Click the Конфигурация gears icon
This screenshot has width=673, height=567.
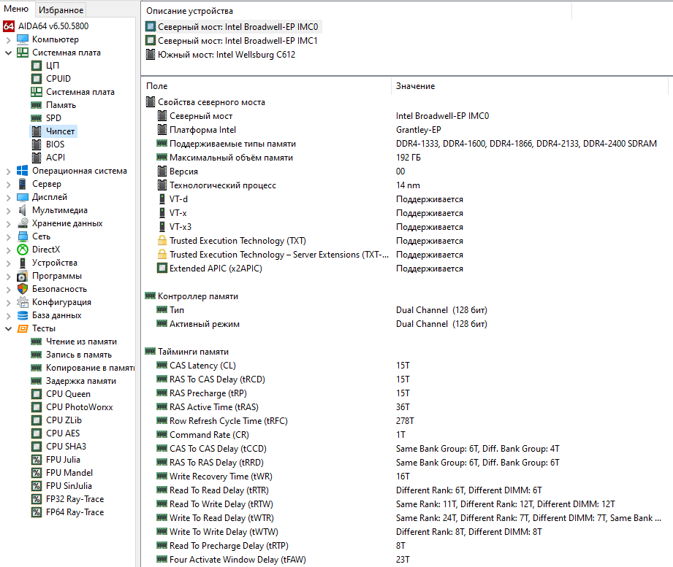[23, 302]
